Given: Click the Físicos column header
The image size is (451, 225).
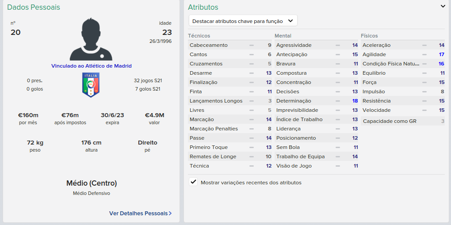Looking at the screenshot, I should (369, 35).
